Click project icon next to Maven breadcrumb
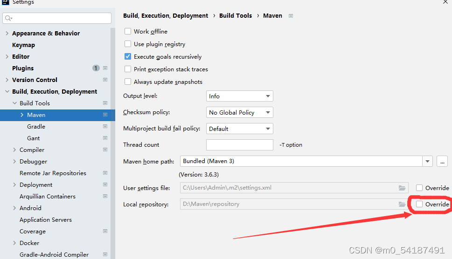This screenshot has height=259, width=452. 291,16
